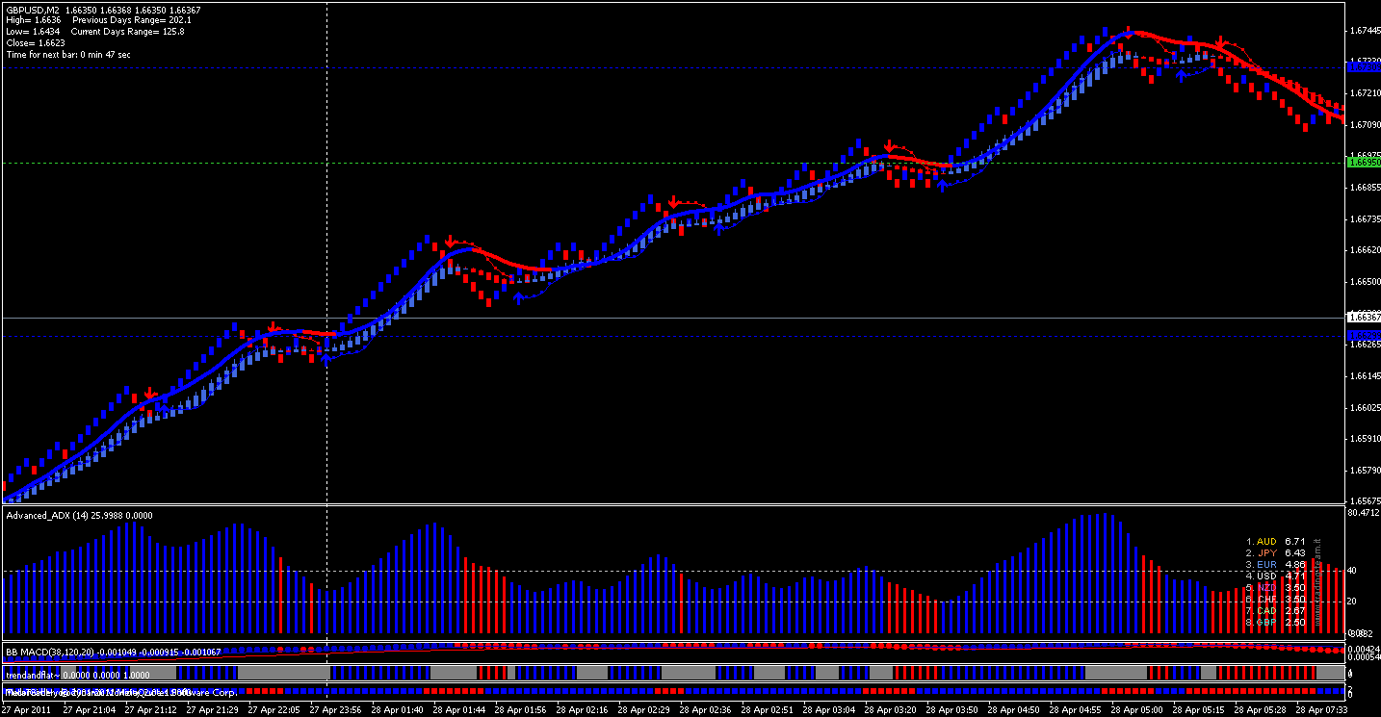
Task: Click the 'Time for next bar' countdown text
Action: point(68,55)
